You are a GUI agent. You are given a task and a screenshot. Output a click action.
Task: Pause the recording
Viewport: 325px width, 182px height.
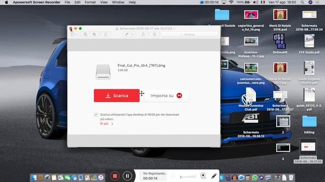(x=127, y=176)
